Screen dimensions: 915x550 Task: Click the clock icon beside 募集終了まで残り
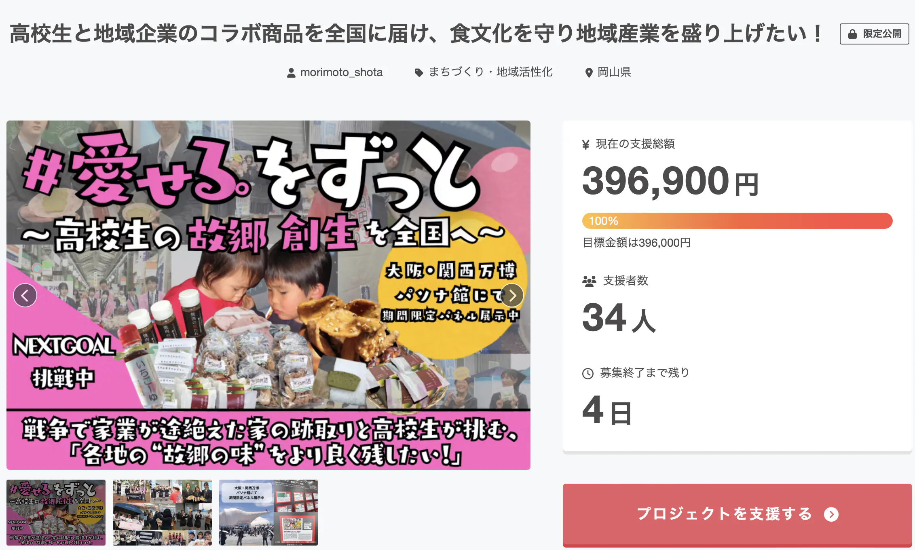point(588,373)
